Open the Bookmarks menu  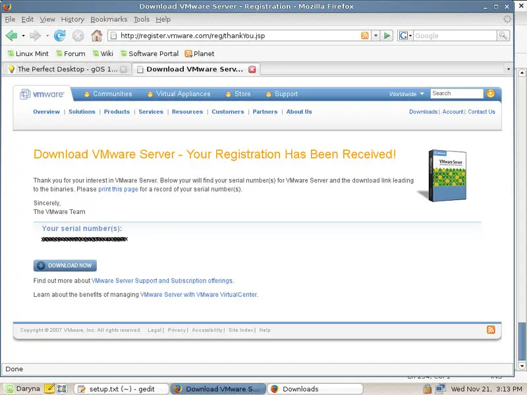[x=109, y=20]
